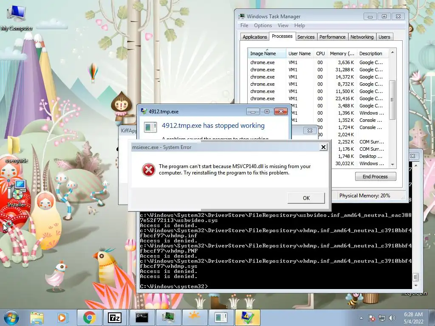This screenshot has width=435, height=326.
Task: Sort processes by CPU column
Action: [320, 53]
